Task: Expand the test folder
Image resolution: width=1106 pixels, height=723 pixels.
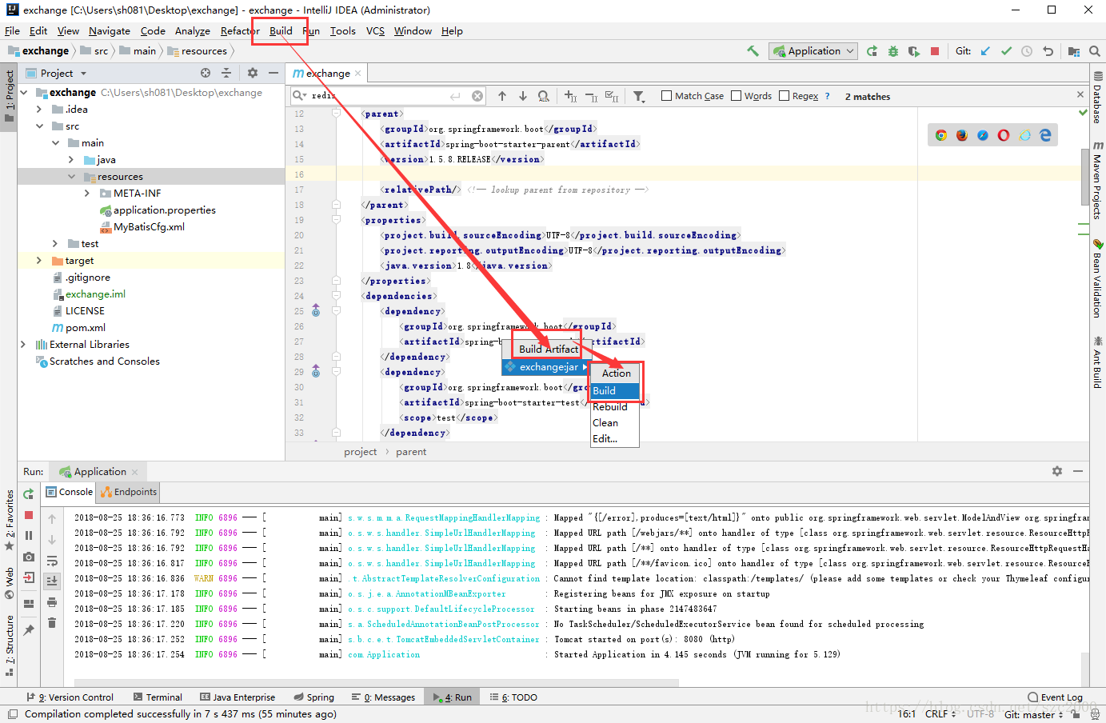Action: (55, 244)
